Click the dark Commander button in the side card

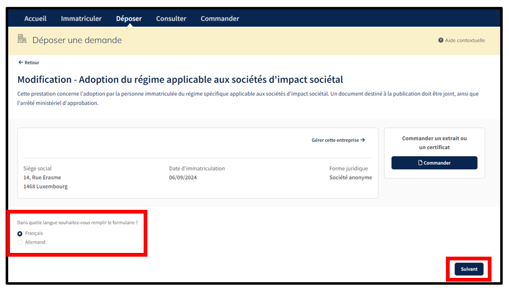pos(434,163)
